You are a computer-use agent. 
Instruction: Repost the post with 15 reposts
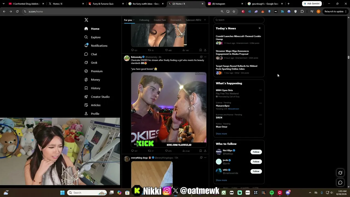149,50
